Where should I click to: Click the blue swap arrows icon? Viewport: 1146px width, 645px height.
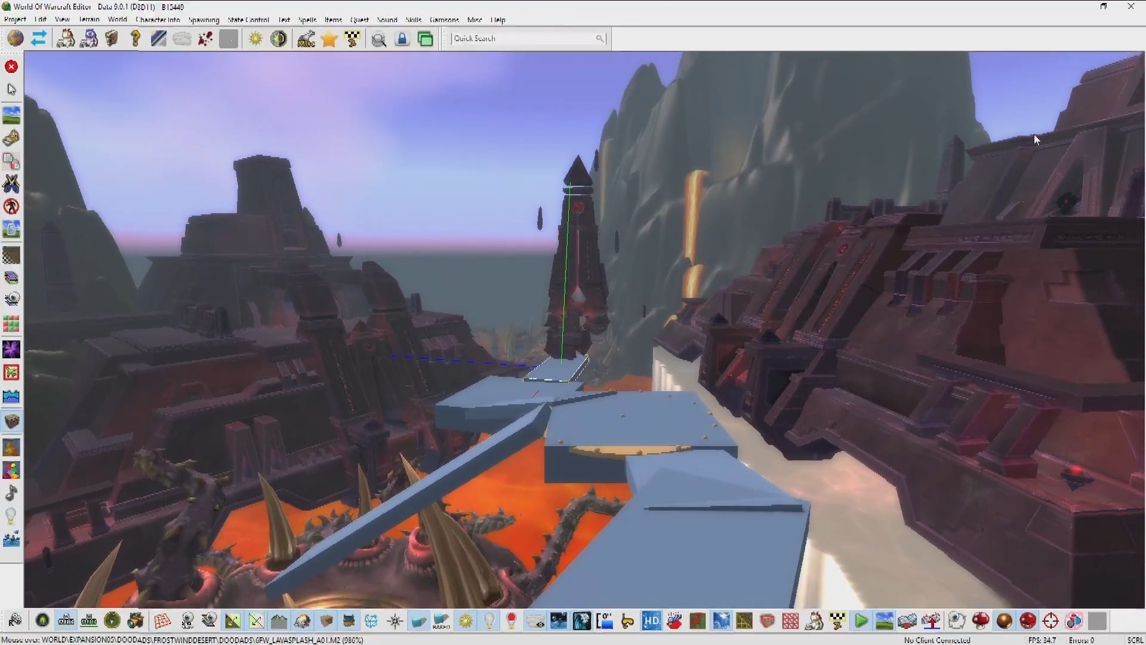(39, 39)
